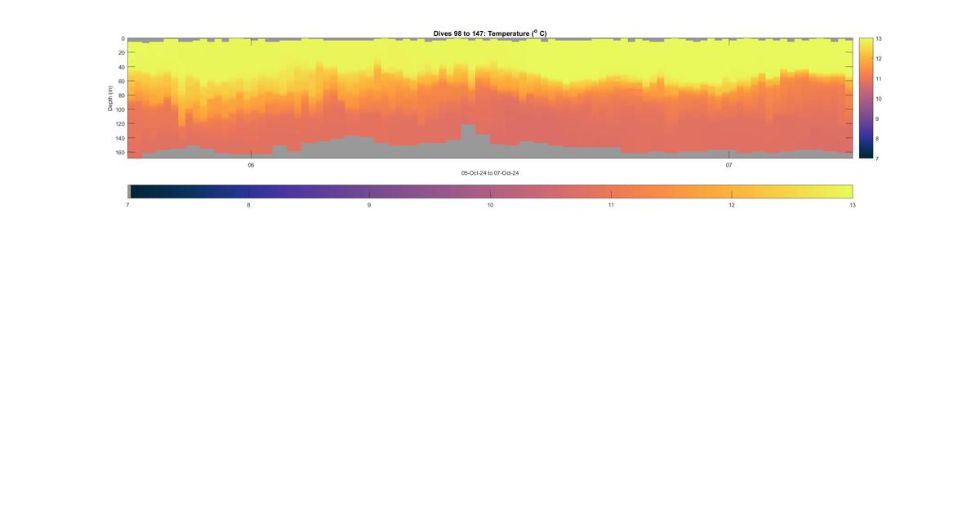Click the depth axis tick label "60"
The image size is (980, 508).
point(121,81)
